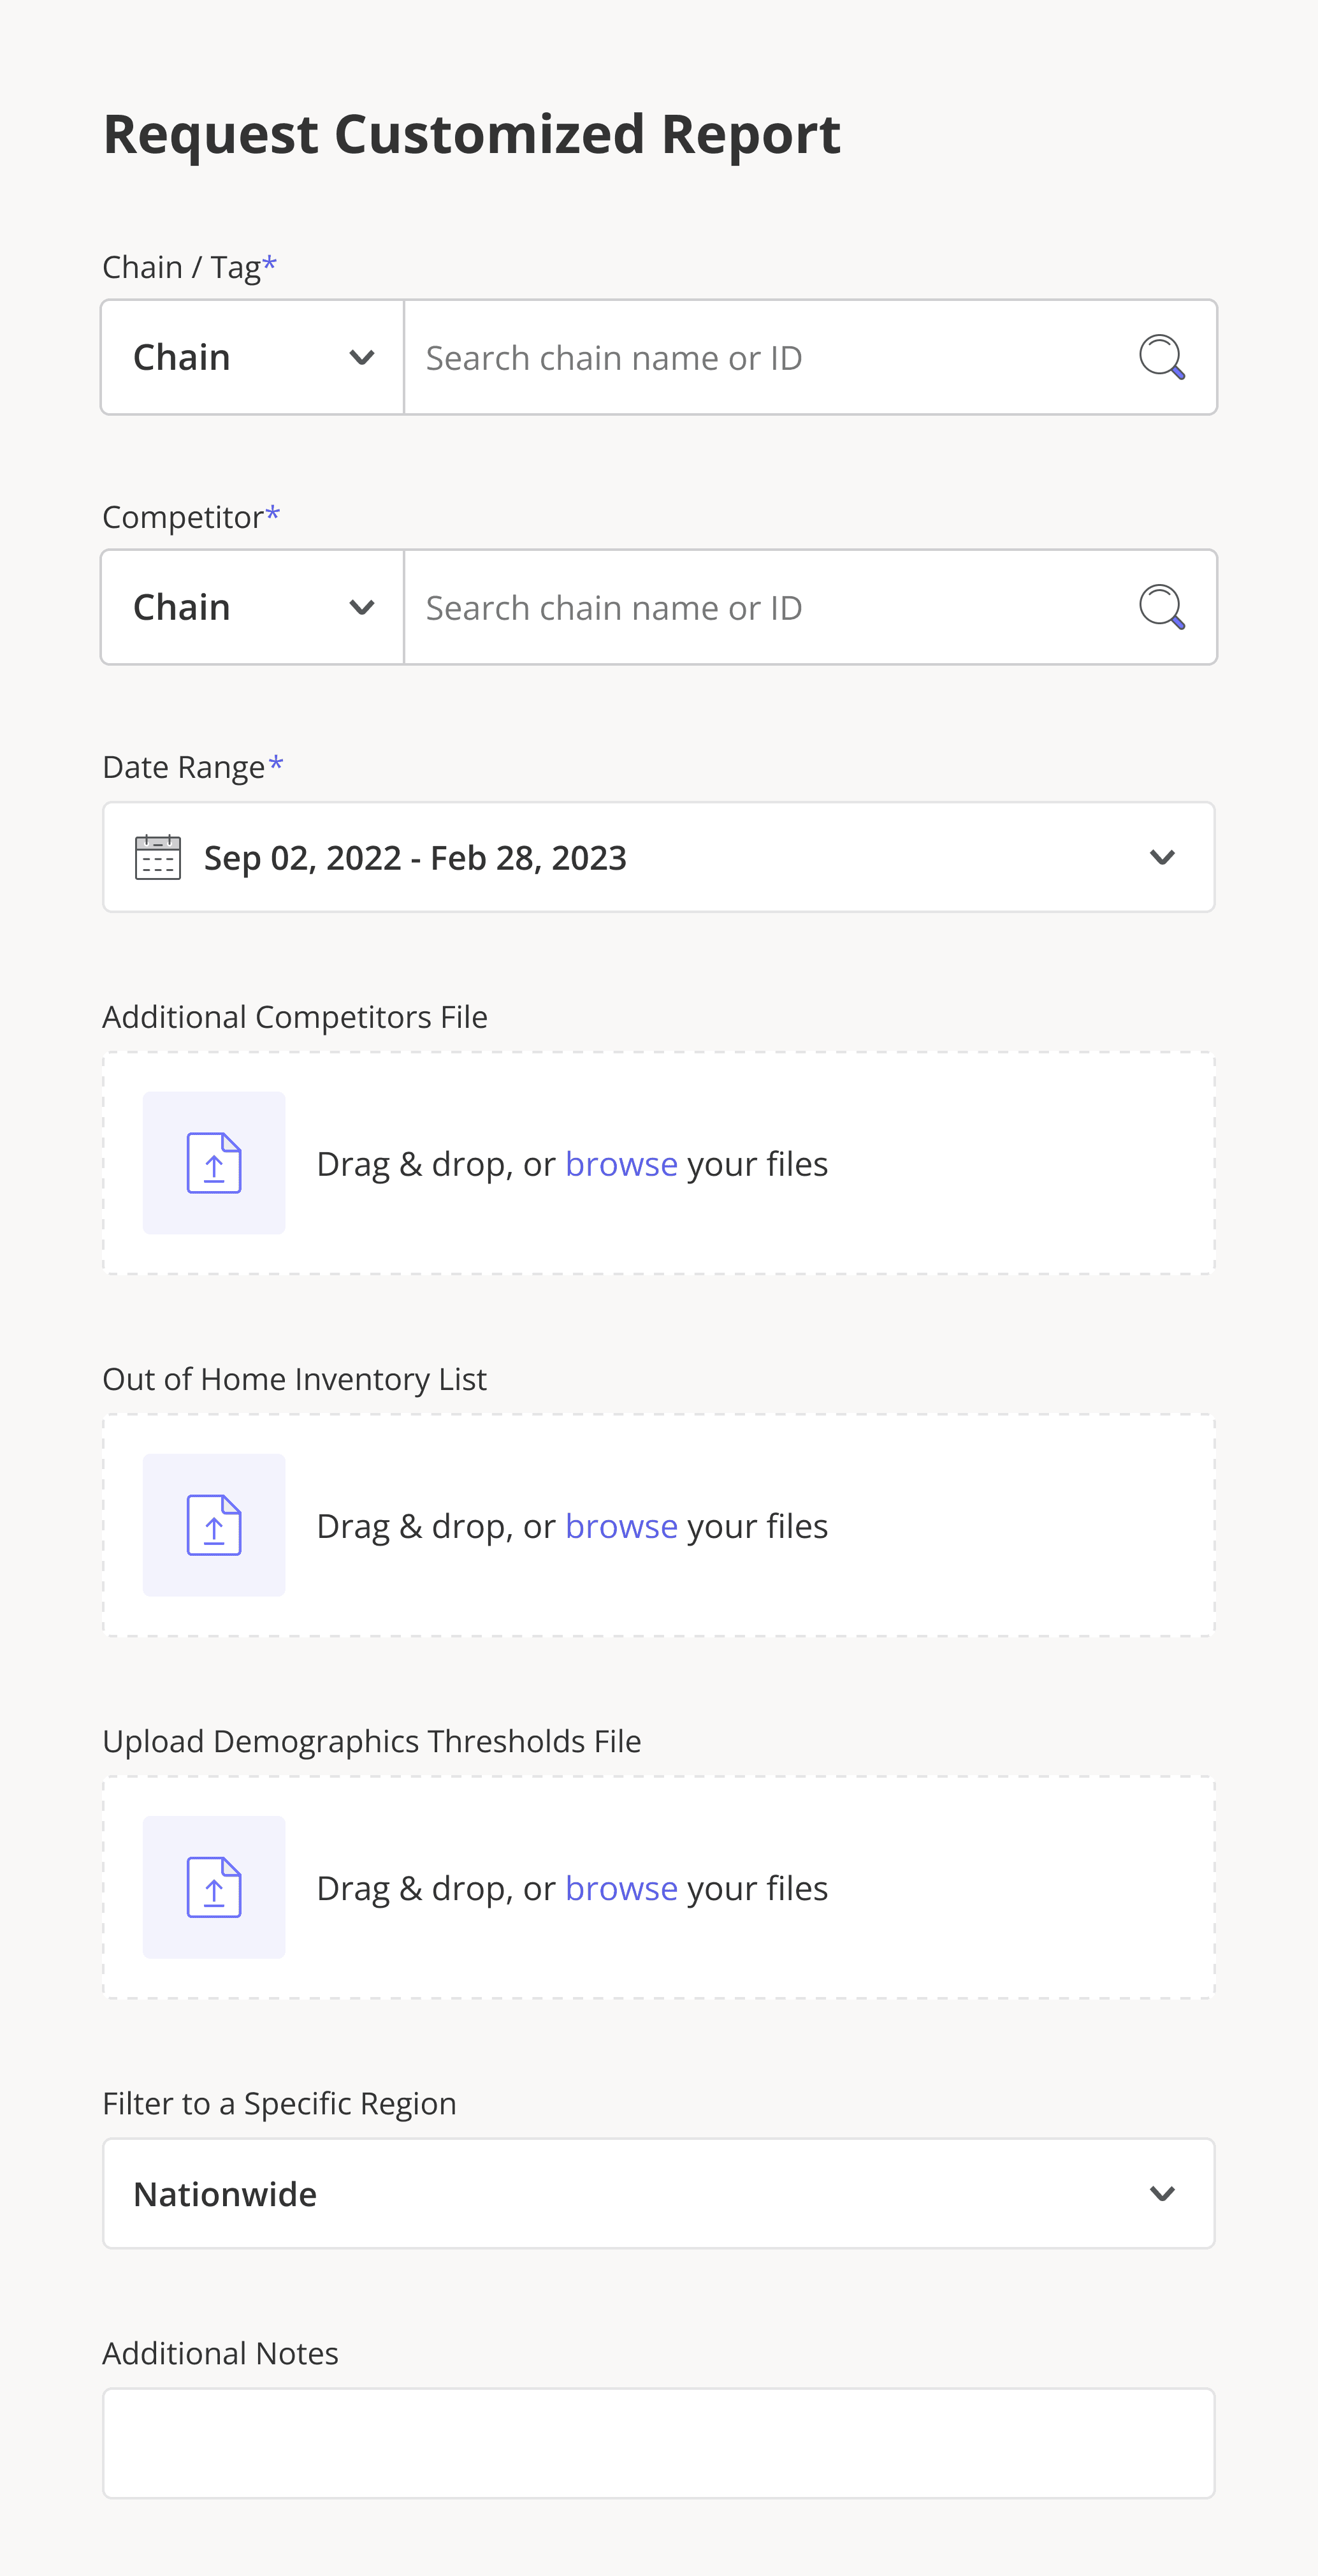Image resolution: width=1318 pixels, height=2576 pixels.
Task: Click upload icon under Demographics Thresholds File
Action: pos(214,1887)
